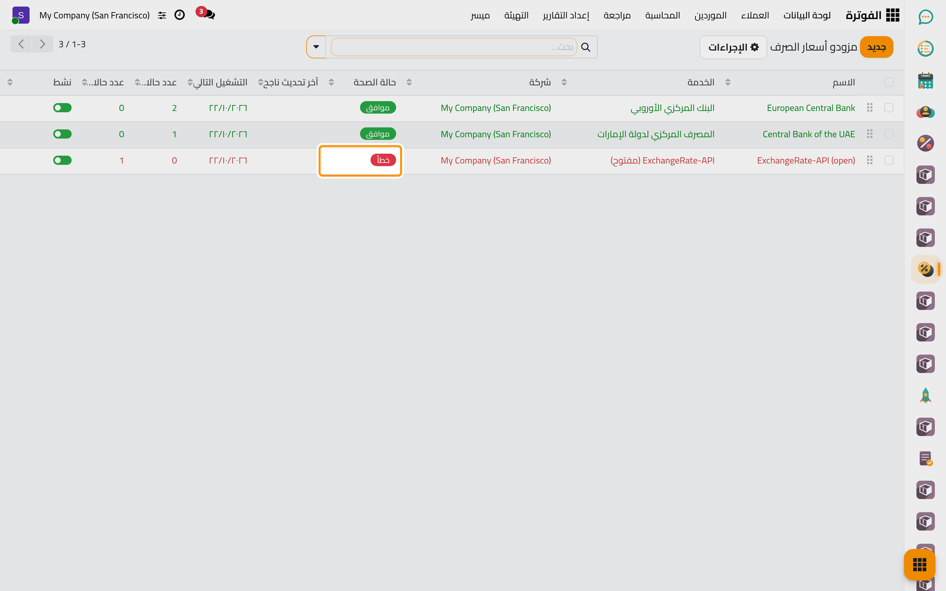Select the Central Bank of the UAE checkbox
Screen dimensions: 946x591
point(889,134)
